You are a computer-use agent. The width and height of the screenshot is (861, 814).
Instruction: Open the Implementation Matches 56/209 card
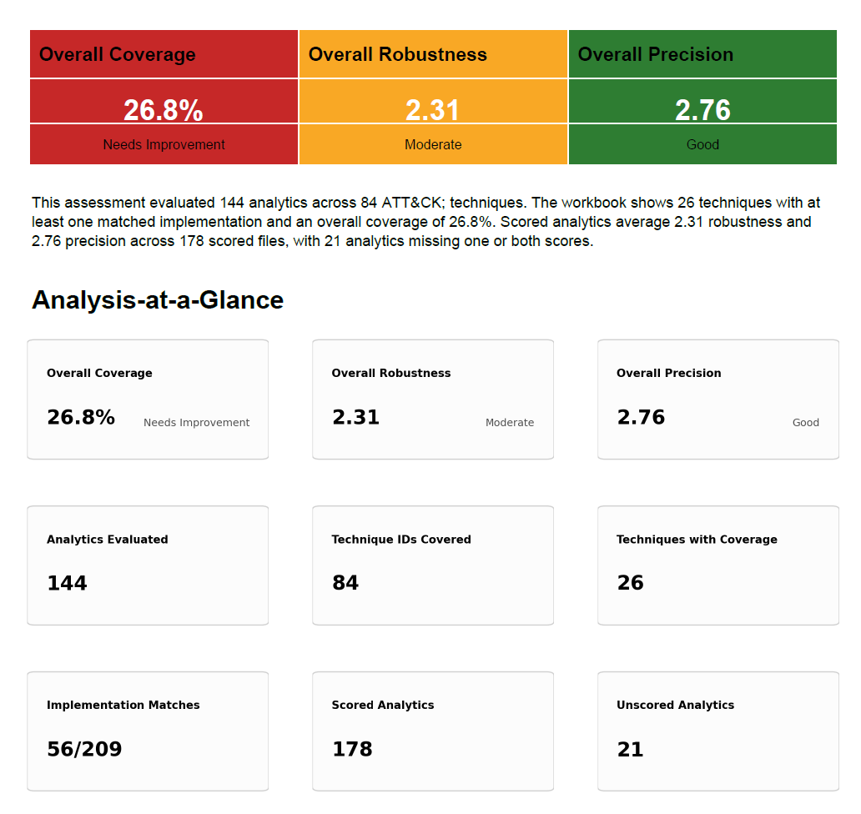(x=148, y=731)
